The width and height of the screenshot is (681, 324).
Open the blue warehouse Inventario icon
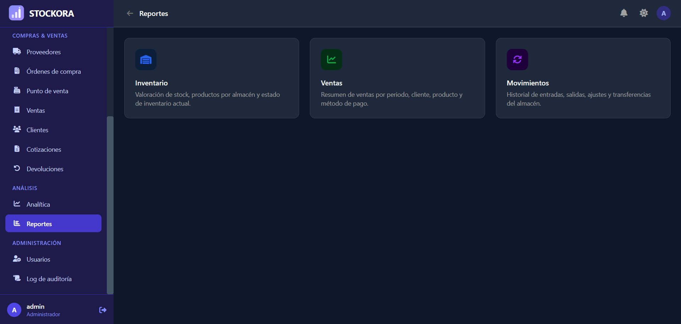pyautogui.click(x=146, y=60)
